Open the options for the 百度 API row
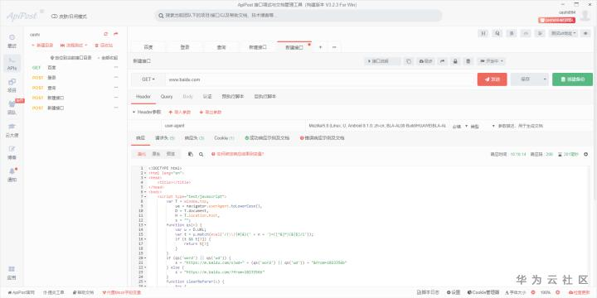Screen dimensions: 597x298 [x=116, y=68]
